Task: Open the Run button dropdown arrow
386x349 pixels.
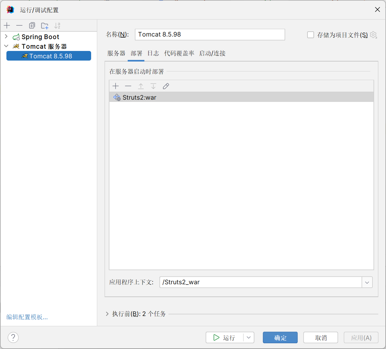Action: pyautogui.click(x=249, y=337)
